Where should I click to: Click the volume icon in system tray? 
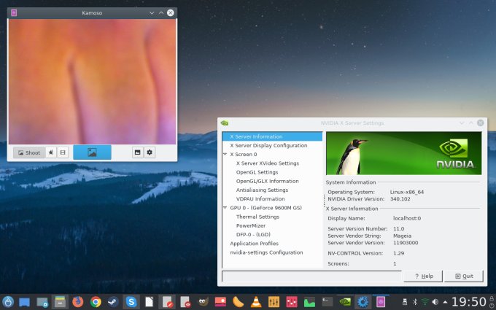pos(435,301)
